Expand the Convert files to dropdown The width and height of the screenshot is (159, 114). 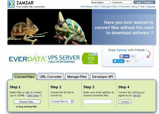point(62,101)
